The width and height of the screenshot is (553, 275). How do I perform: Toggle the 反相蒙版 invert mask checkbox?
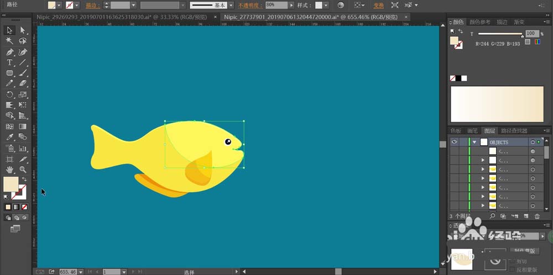pyautogui.click(x=513, y=269)
